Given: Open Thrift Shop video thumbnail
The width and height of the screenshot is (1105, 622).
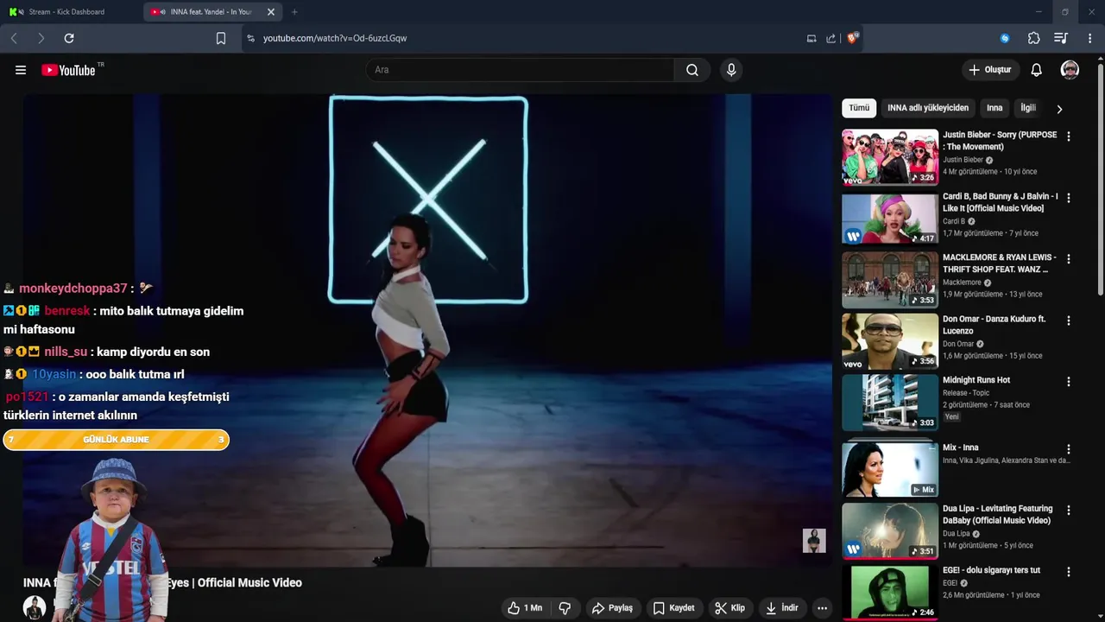Looking at the screenshot, I should click(890, 280).
